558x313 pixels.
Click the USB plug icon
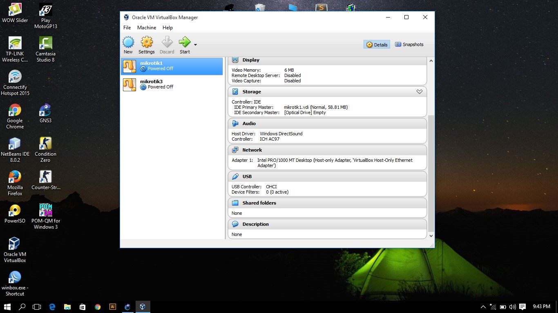pyautogui.click(x=235, y=176)
